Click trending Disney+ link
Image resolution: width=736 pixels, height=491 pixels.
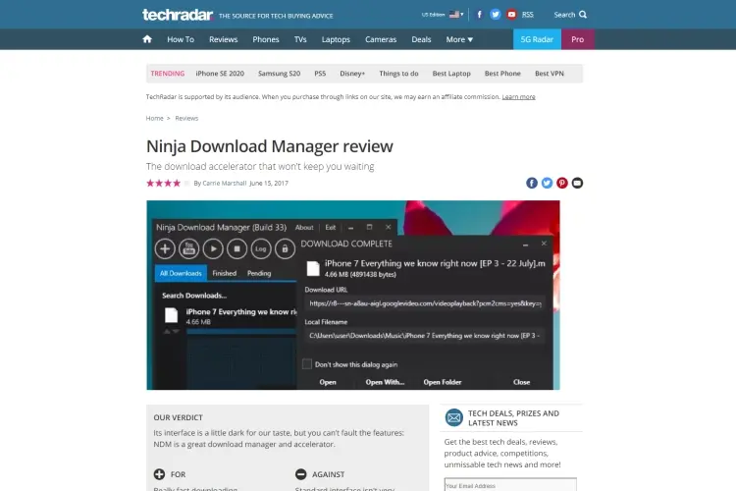(x=352, y=74)
